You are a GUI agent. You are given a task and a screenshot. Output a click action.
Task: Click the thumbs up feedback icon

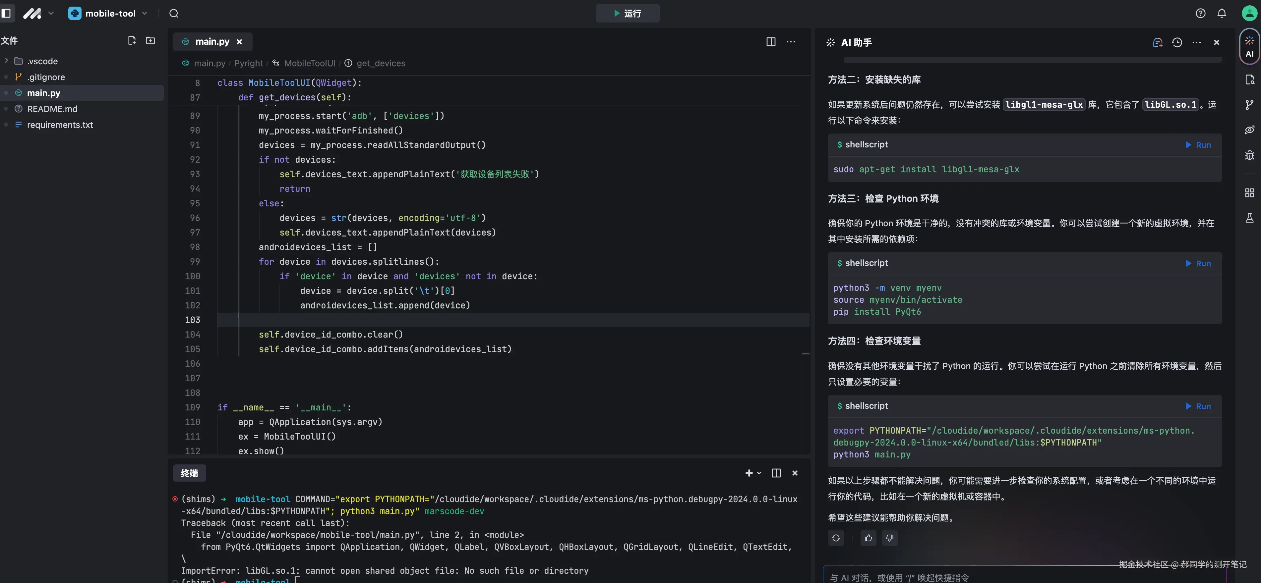pos(868,538)
